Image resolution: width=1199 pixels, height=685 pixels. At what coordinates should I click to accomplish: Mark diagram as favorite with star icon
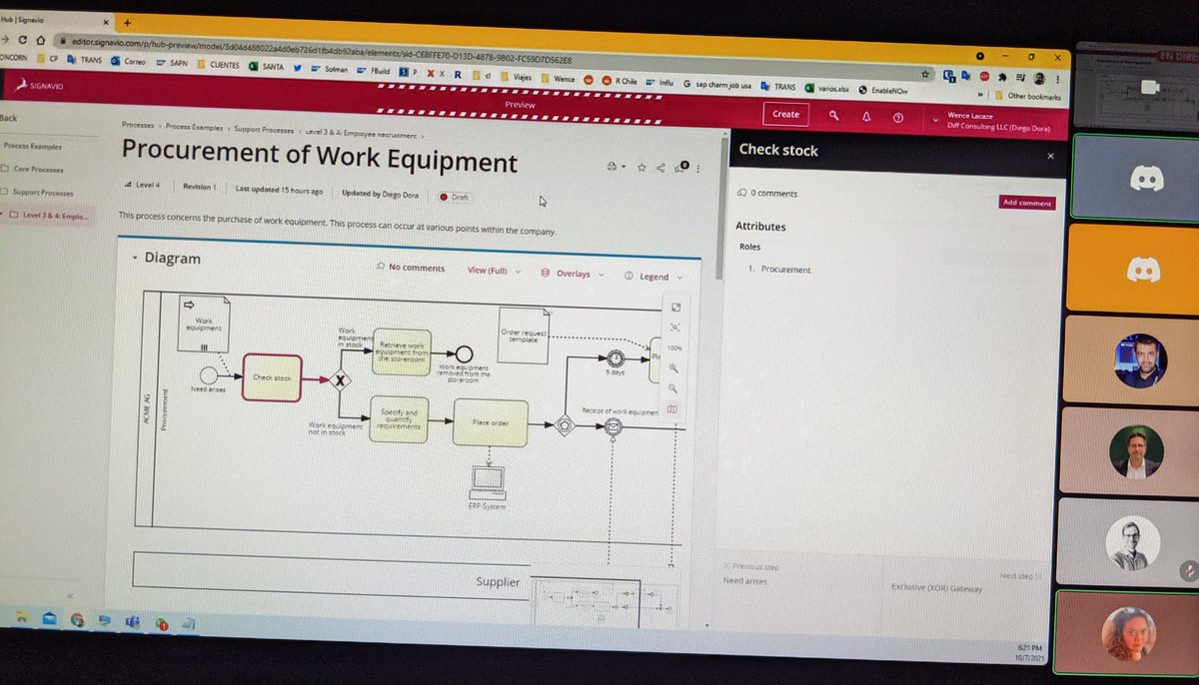coord(641,168)
